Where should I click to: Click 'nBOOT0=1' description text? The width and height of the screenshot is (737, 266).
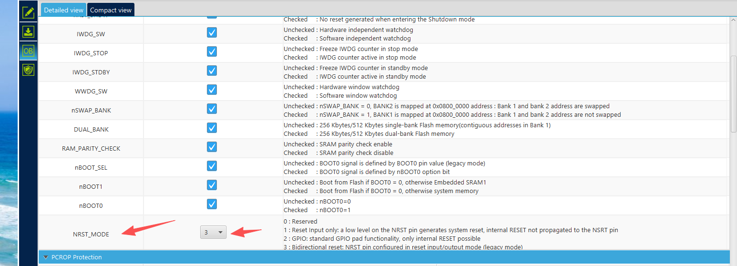(335, 210)
